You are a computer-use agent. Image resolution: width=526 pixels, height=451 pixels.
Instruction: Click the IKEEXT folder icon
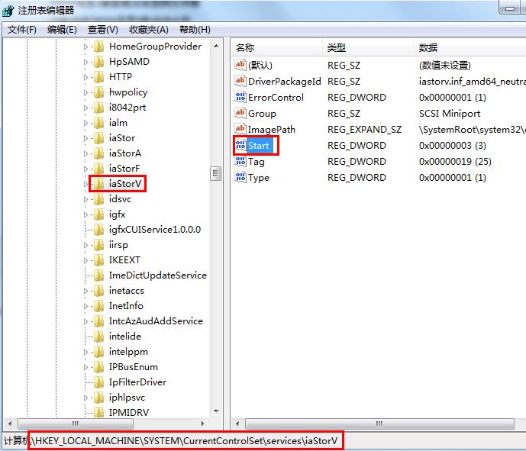click(98, 260)
